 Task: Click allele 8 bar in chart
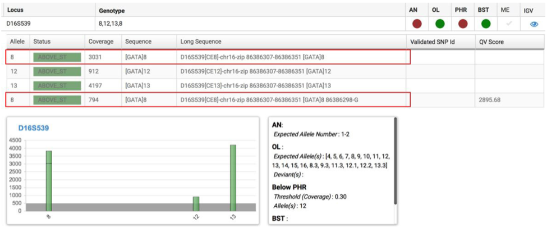point(49,181)
